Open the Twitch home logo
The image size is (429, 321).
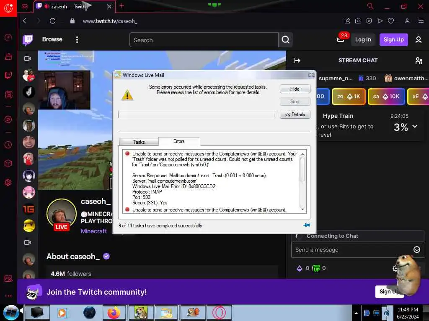coord(28,40)
